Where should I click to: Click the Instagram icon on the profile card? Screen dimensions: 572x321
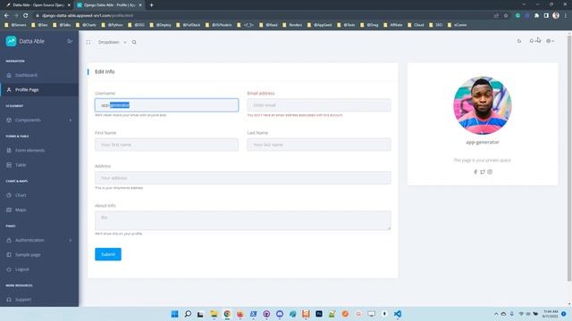[x=490, y=172]
